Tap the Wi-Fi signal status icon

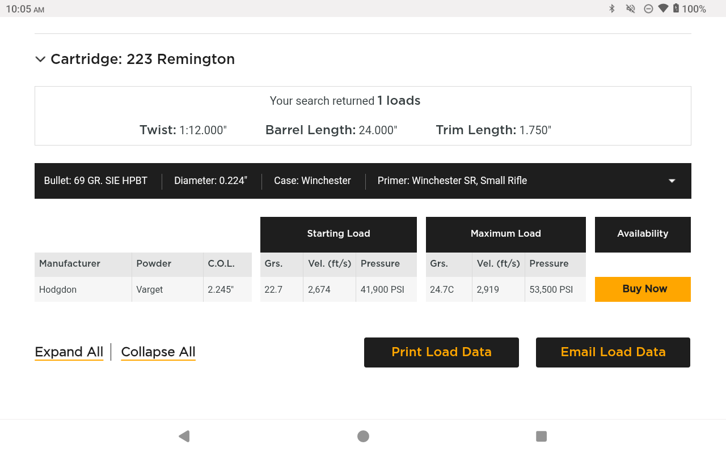tap(663, 8)
